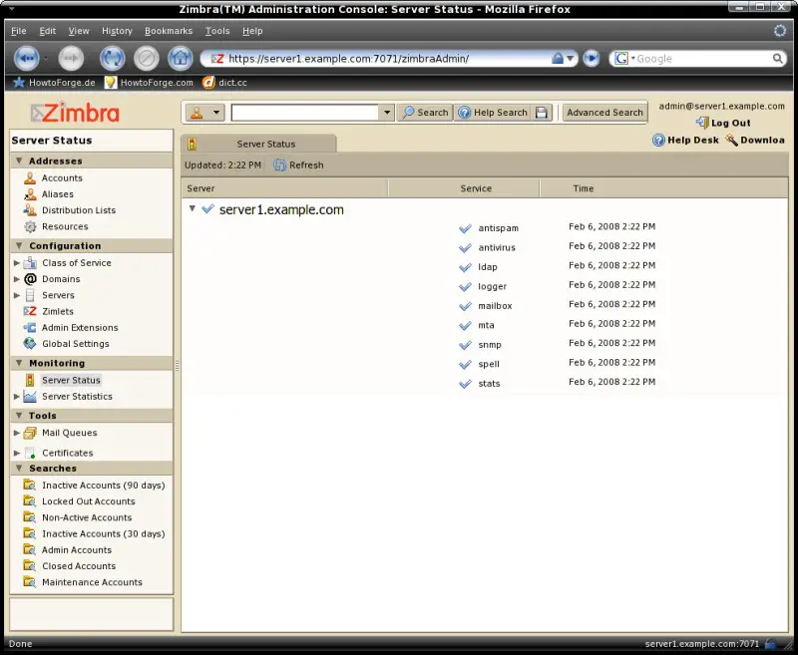Open the Tools menu in menu bar
The height and width of the screenshot is (655, 798).
[217, 31]
